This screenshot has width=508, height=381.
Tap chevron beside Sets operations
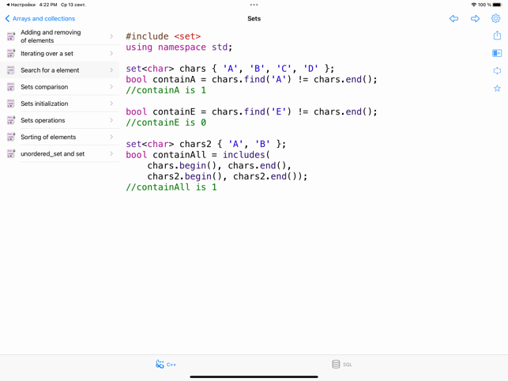coord(111,120)
